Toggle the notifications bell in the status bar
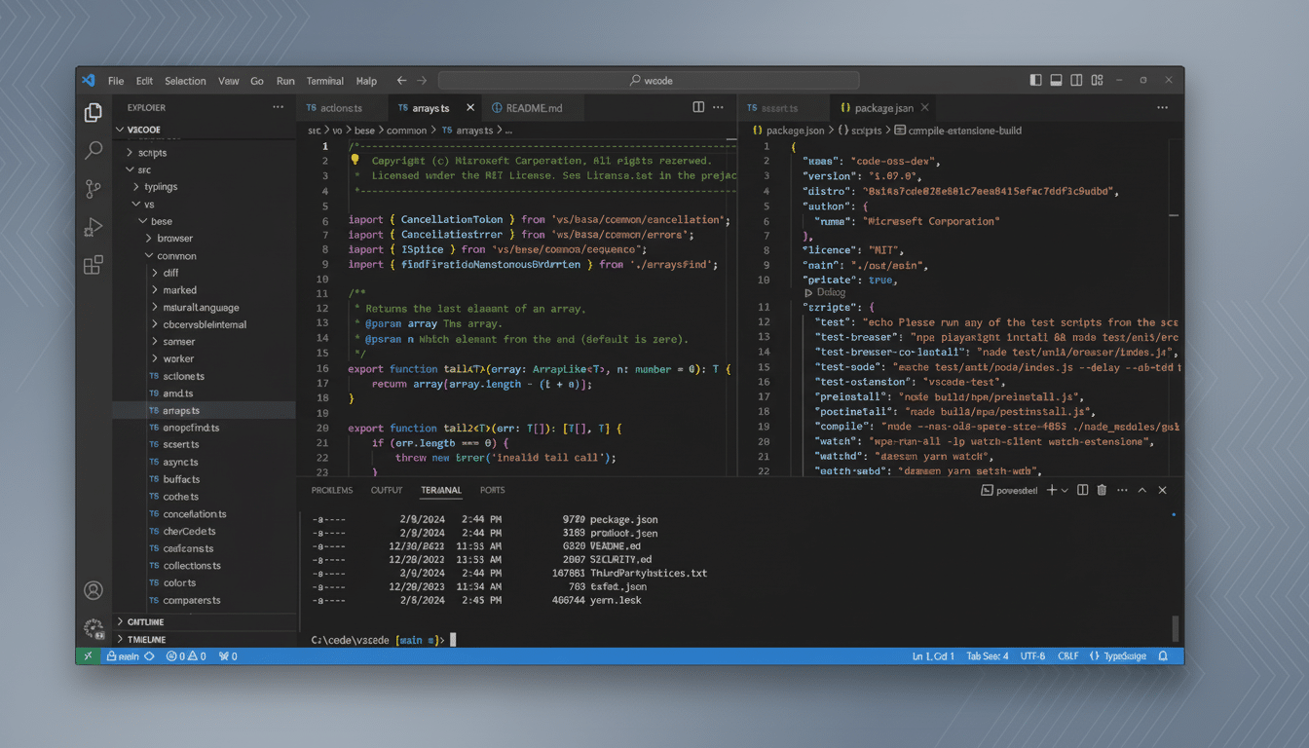The height and width of the screenshot is (748, 1309). [x=1161, y=655]
